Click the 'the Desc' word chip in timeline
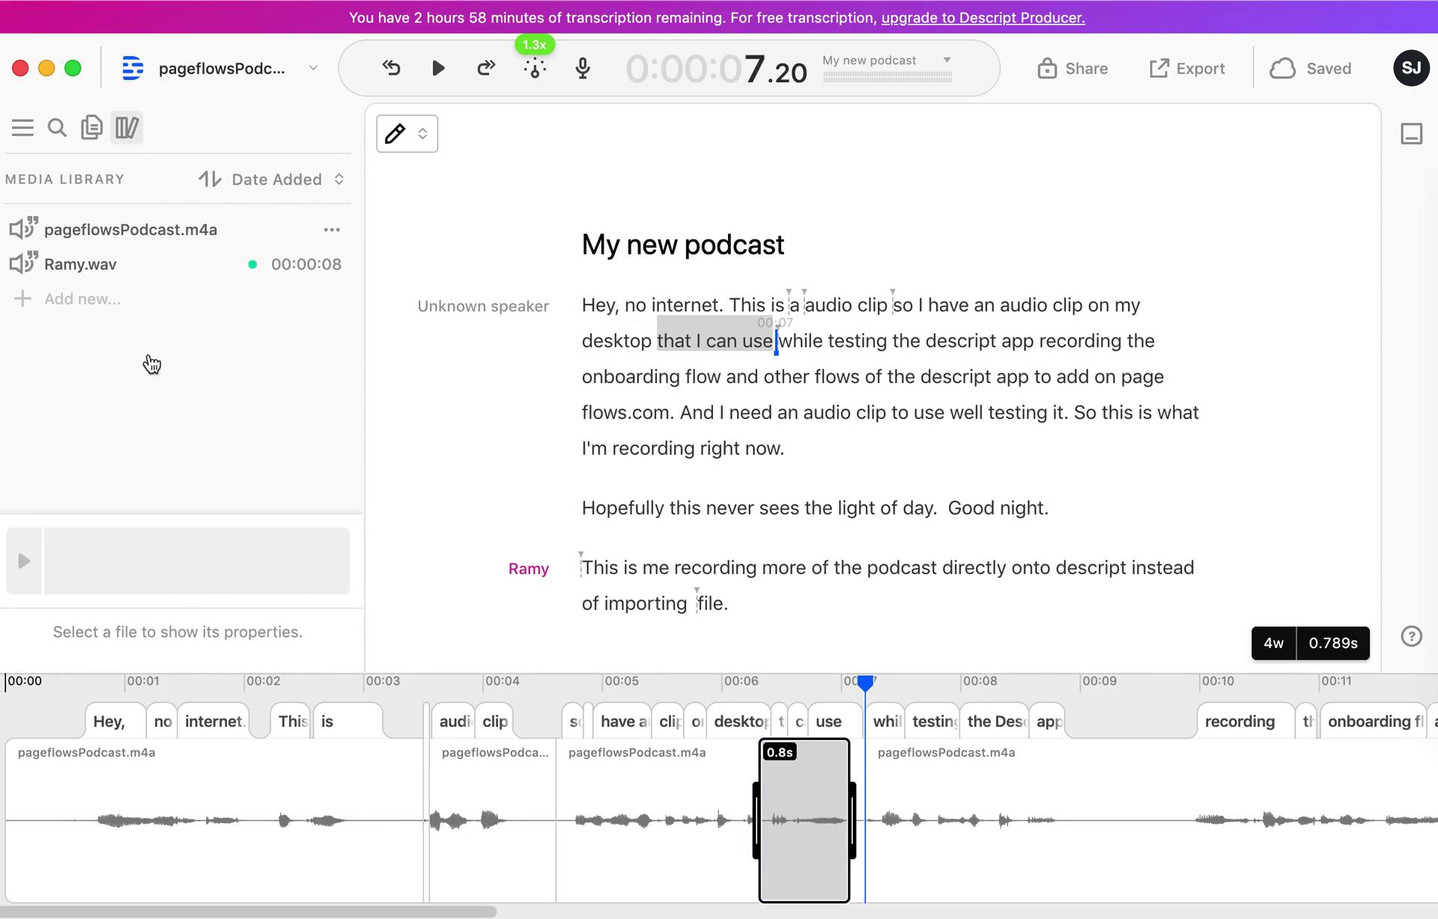The image size is (1438, 919). pos(995,721)
